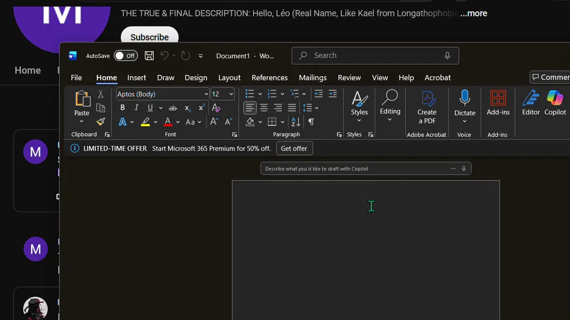Apply Strikethrough formatting
This screenshot has width=570, height=320.
pos(173,108)
